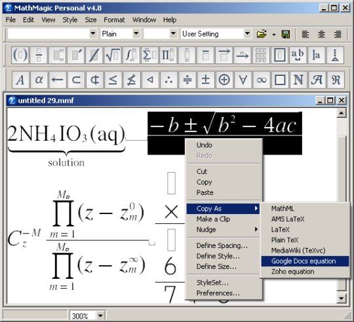
Task: Open the Help menu
Action: point(170,20)
